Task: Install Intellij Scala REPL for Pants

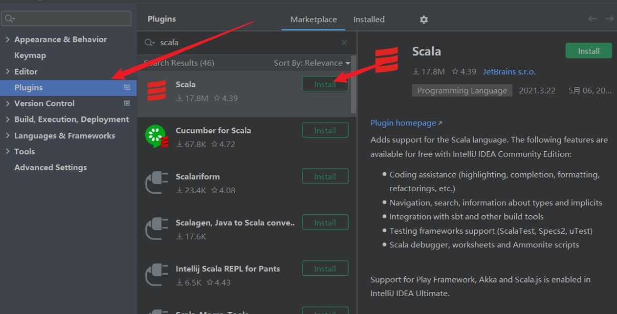Action: 325,268
